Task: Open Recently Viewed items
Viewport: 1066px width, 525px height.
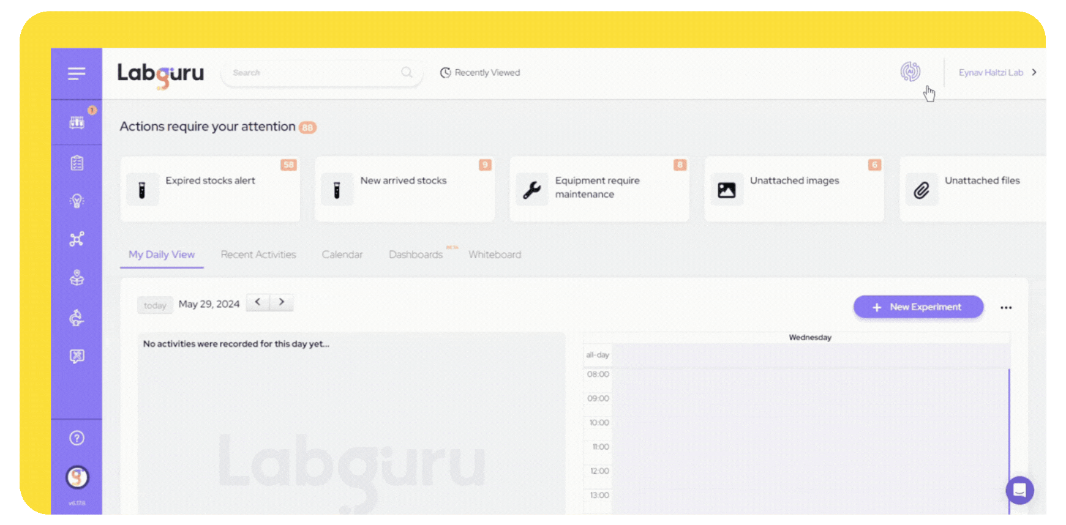Action: 480,72
